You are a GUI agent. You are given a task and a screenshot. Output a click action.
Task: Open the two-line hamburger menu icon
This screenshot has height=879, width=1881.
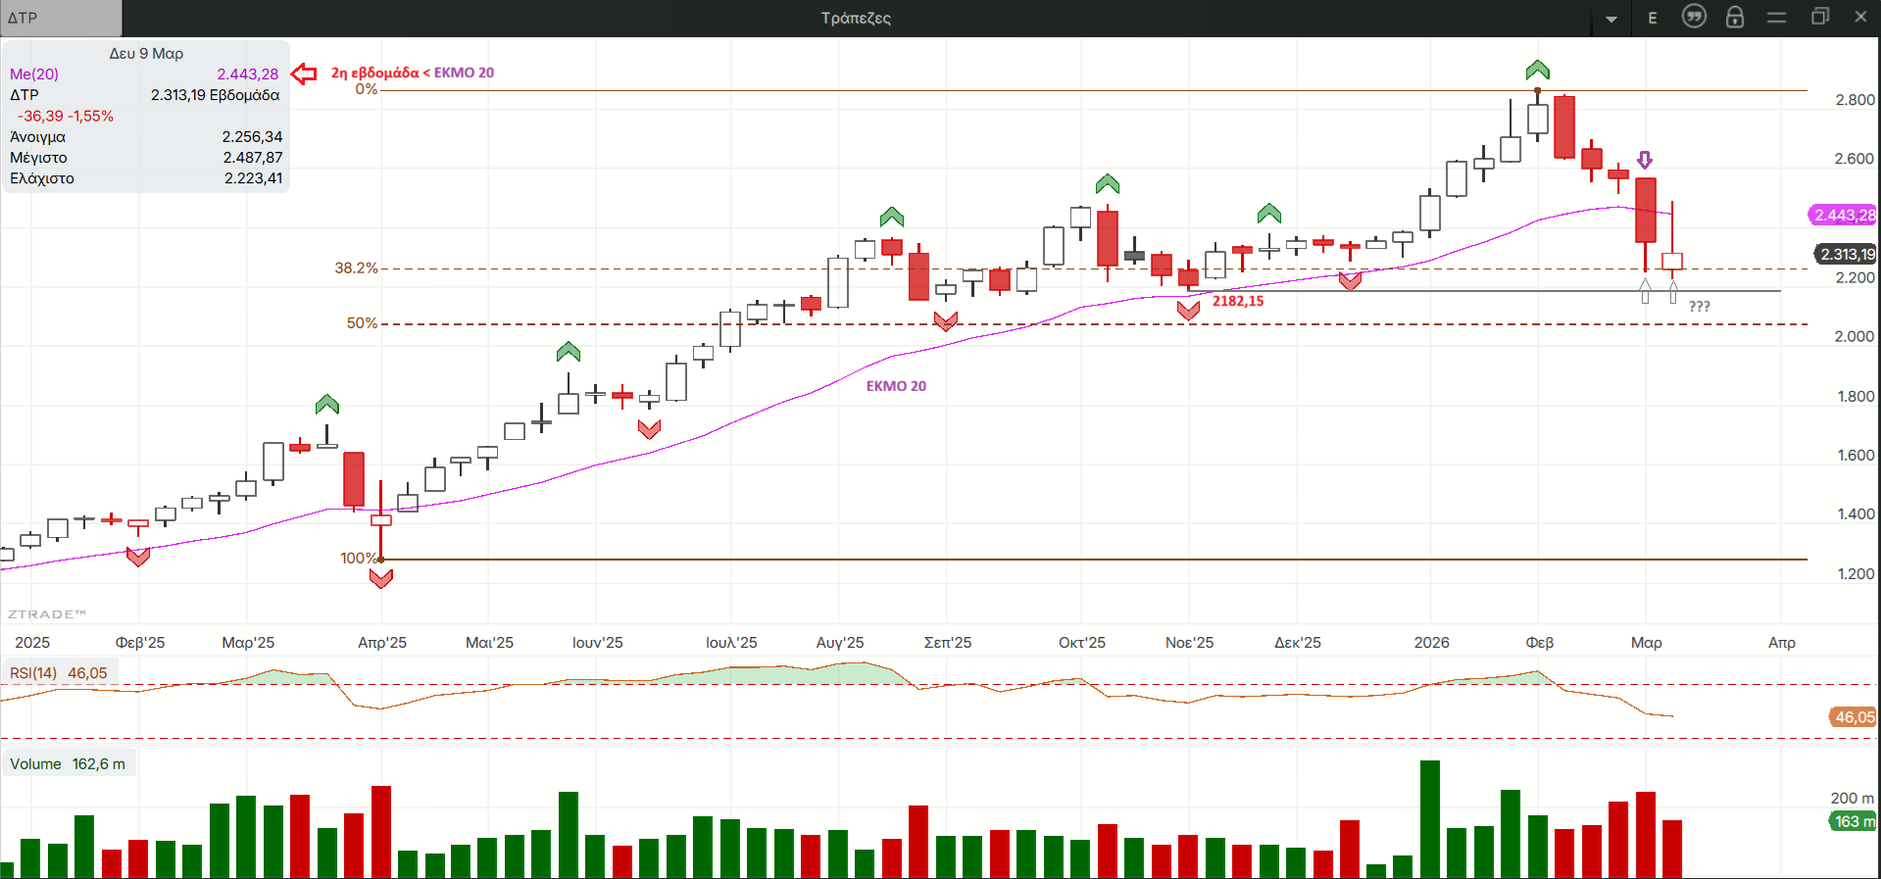coord(1776,18)
